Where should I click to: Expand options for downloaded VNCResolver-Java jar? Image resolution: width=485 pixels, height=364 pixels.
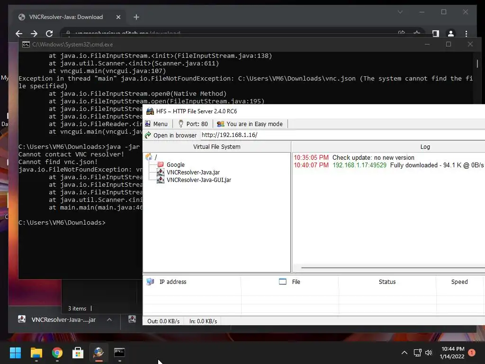(x=109, y=320)
